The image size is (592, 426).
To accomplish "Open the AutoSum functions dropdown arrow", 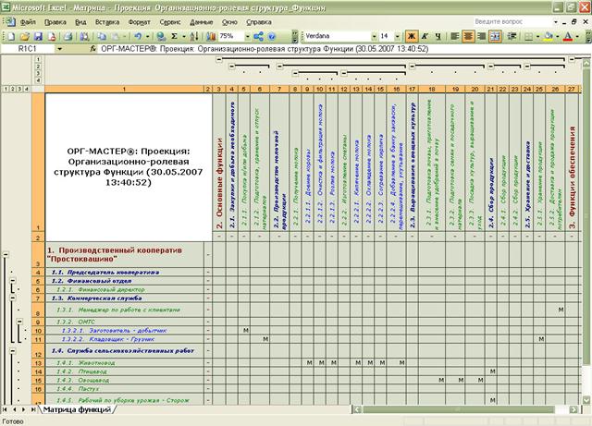I will pos(184,36).
